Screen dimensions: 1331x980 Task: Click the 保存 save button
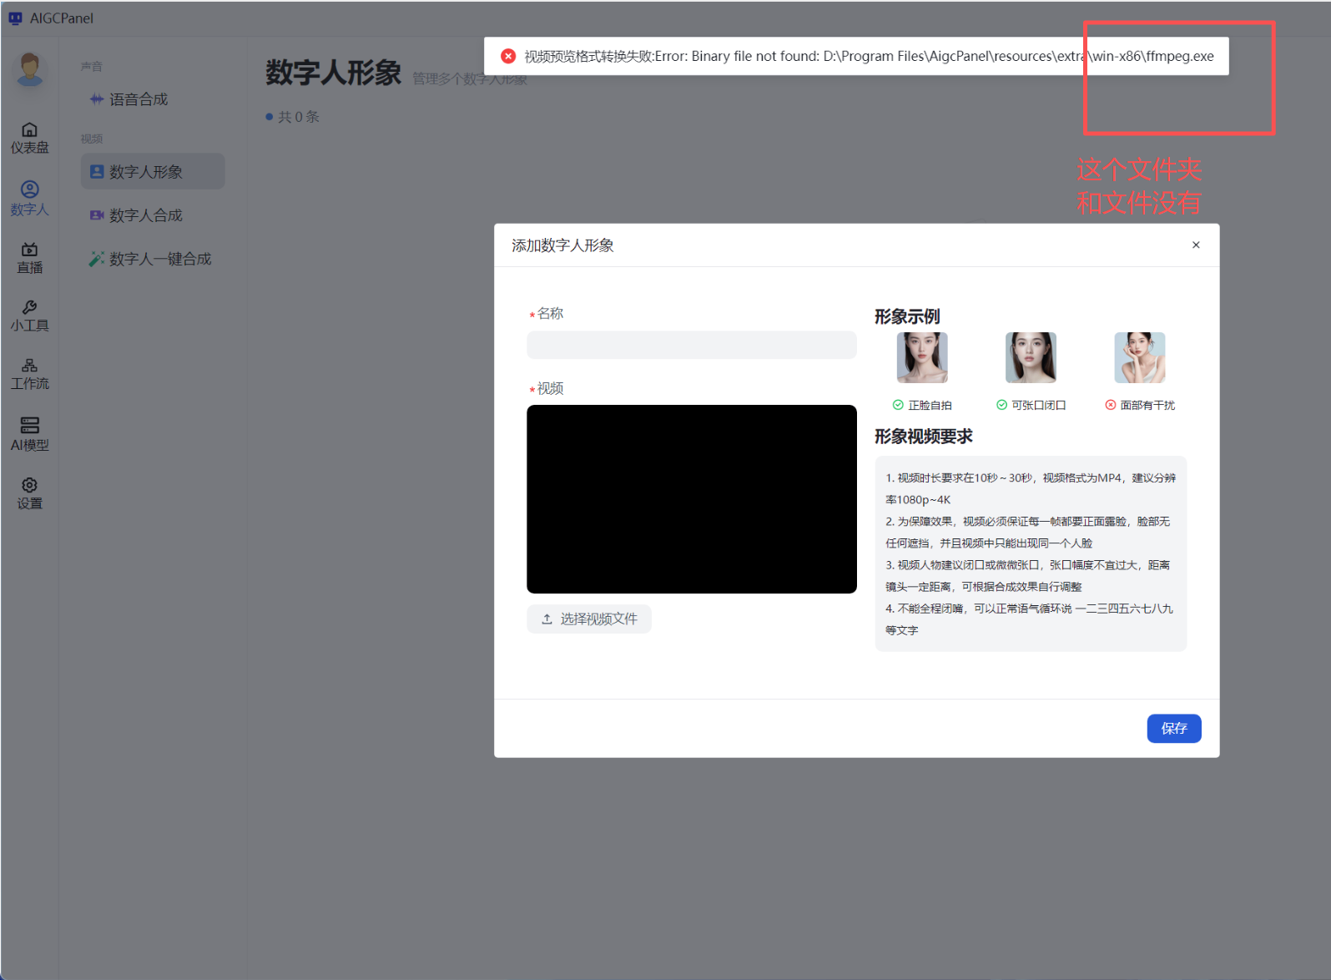point(1173,728)
